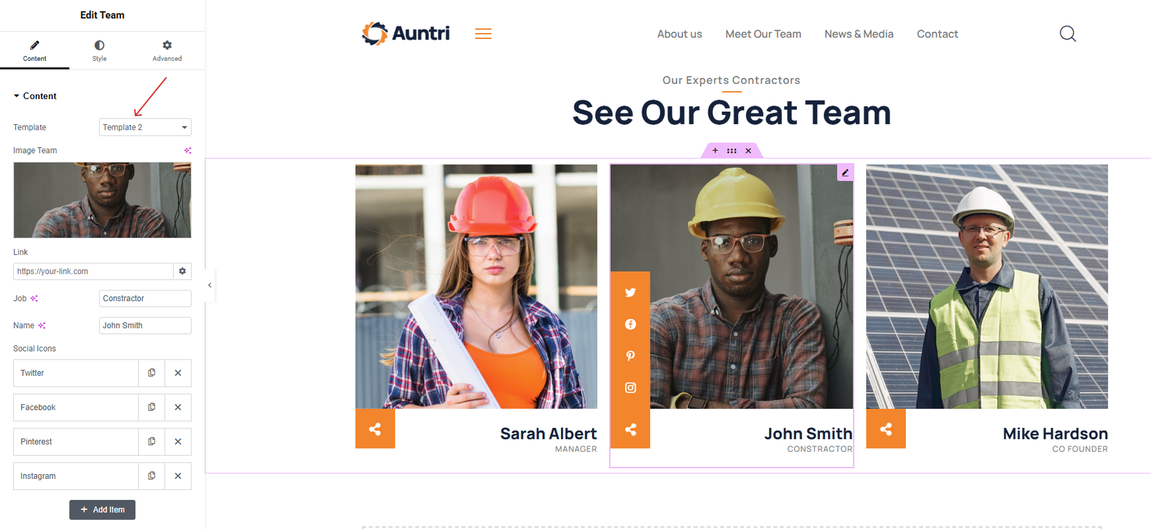This screenshot has width=1151, height=529.
Task: Switch to the Style tab
Action: pos(99,51)
